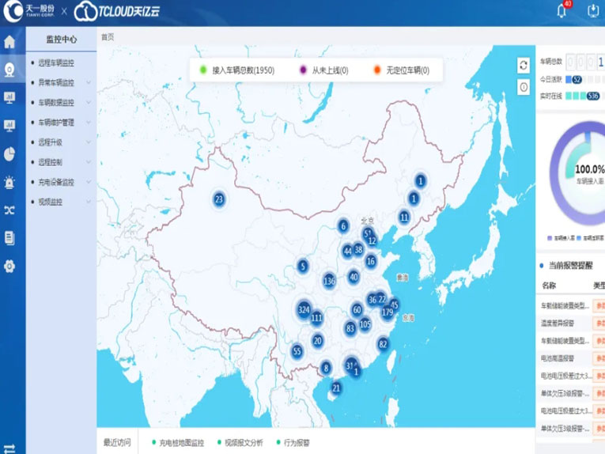Open the alarm siren sidebar icon
The image size is (605, 454).
tap(9, 182)
